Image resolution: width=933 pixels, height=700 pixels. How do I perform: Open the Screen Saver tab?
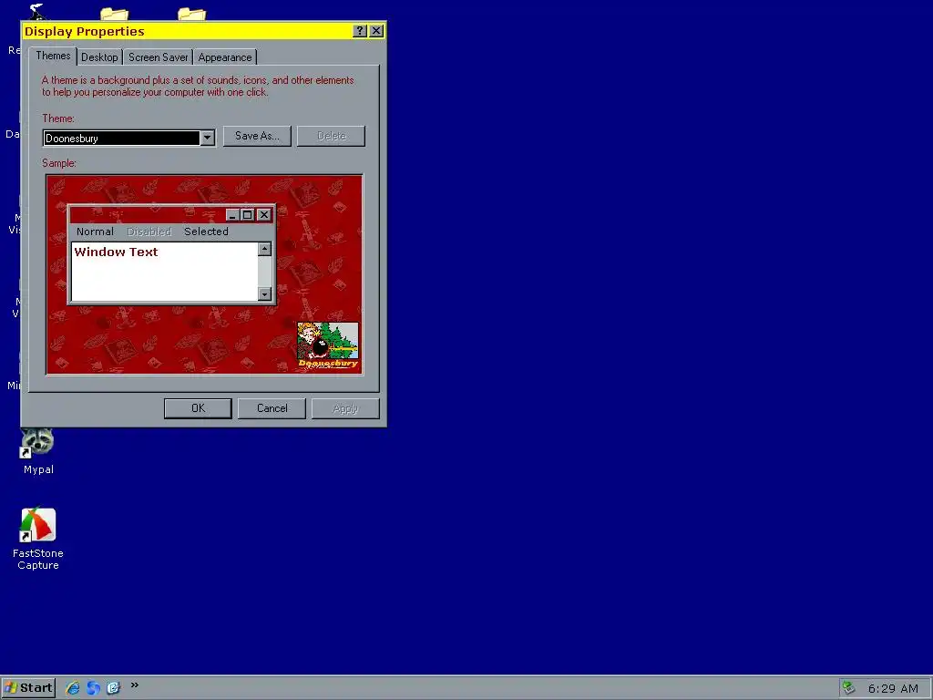pos(159,57)
